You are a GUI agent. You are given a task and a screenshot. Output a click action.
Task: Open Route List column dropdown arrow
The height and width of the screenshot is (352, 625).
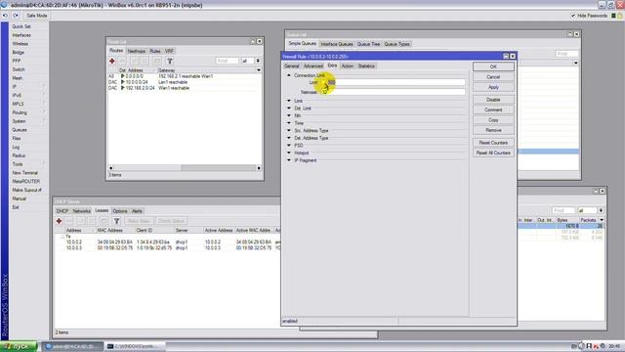click(x=259, y=70)
